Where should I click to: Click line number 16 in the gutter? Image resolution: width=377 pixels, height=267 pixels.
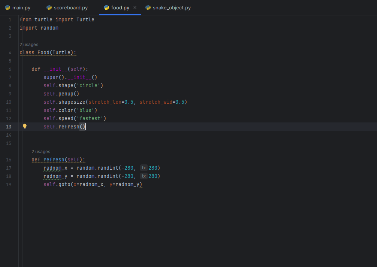click(x=9, y=160)
